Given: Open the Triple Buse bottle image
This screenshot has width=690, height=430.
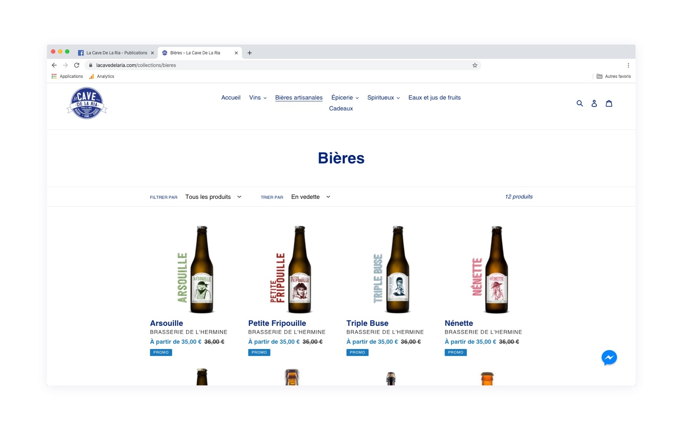Looking at the screenshot, I should 391,270.
